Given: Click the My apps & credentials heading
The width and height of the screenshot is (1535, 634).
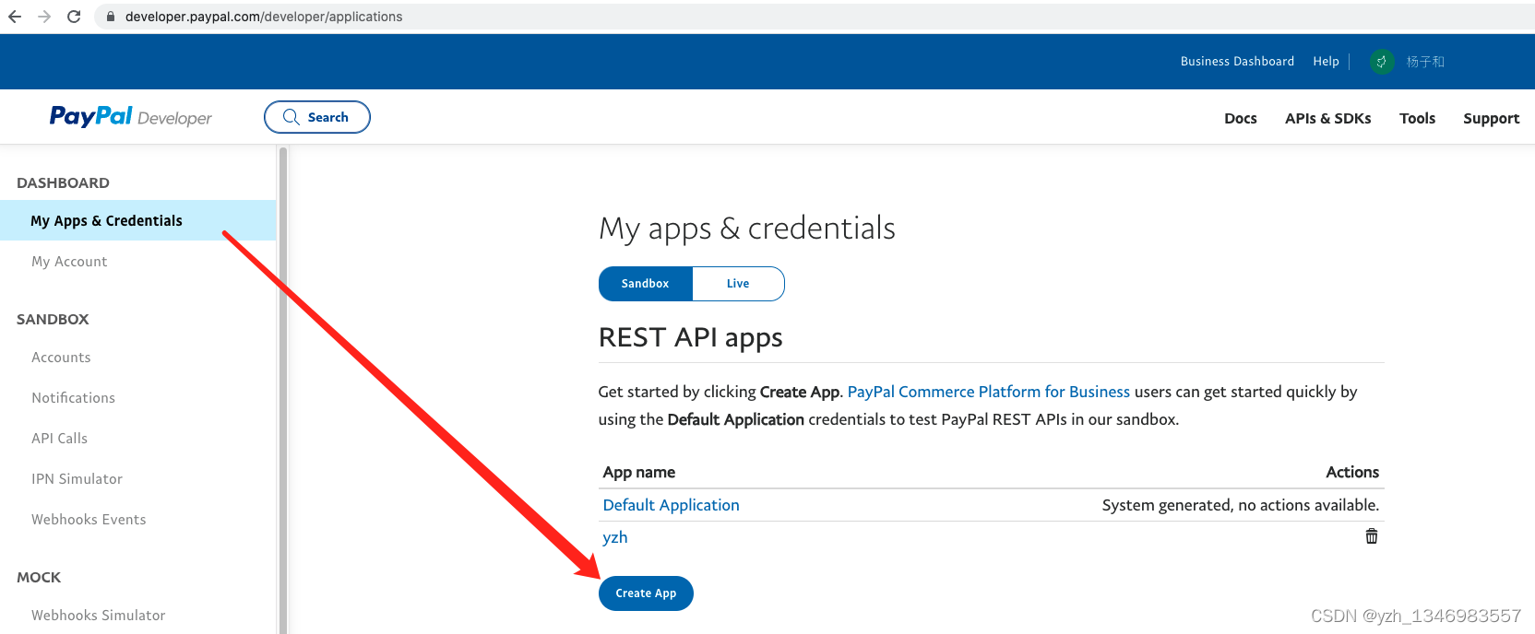Looking at the screenshot, I should 747,229.
